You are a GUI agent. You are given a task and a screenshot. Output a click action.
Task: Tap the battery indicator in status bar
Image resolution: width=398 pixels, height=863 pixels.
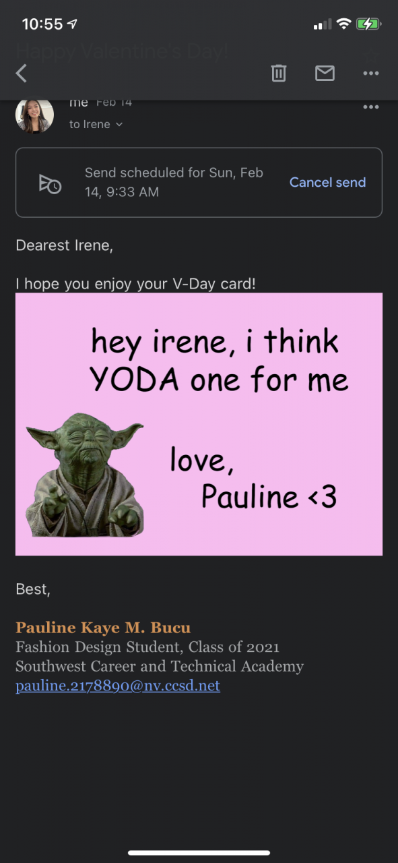point(369,24)
